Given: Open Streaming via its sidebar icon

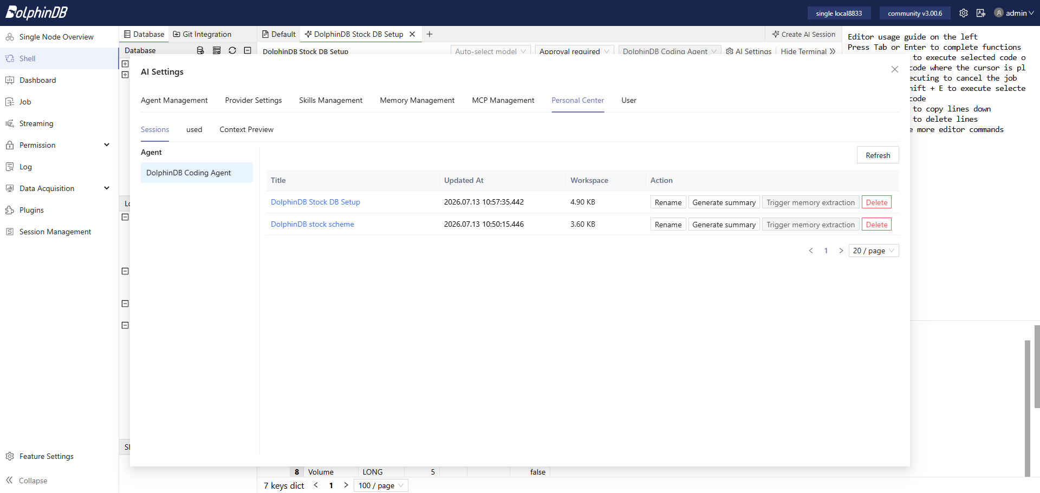Looking at the screenshot, I should coord(10,123).
